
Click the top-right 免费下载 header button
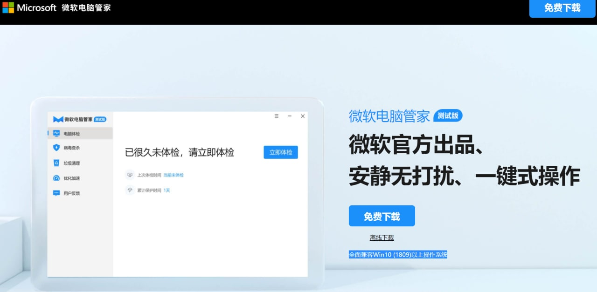pyautogui.click(x=562, y=8)
